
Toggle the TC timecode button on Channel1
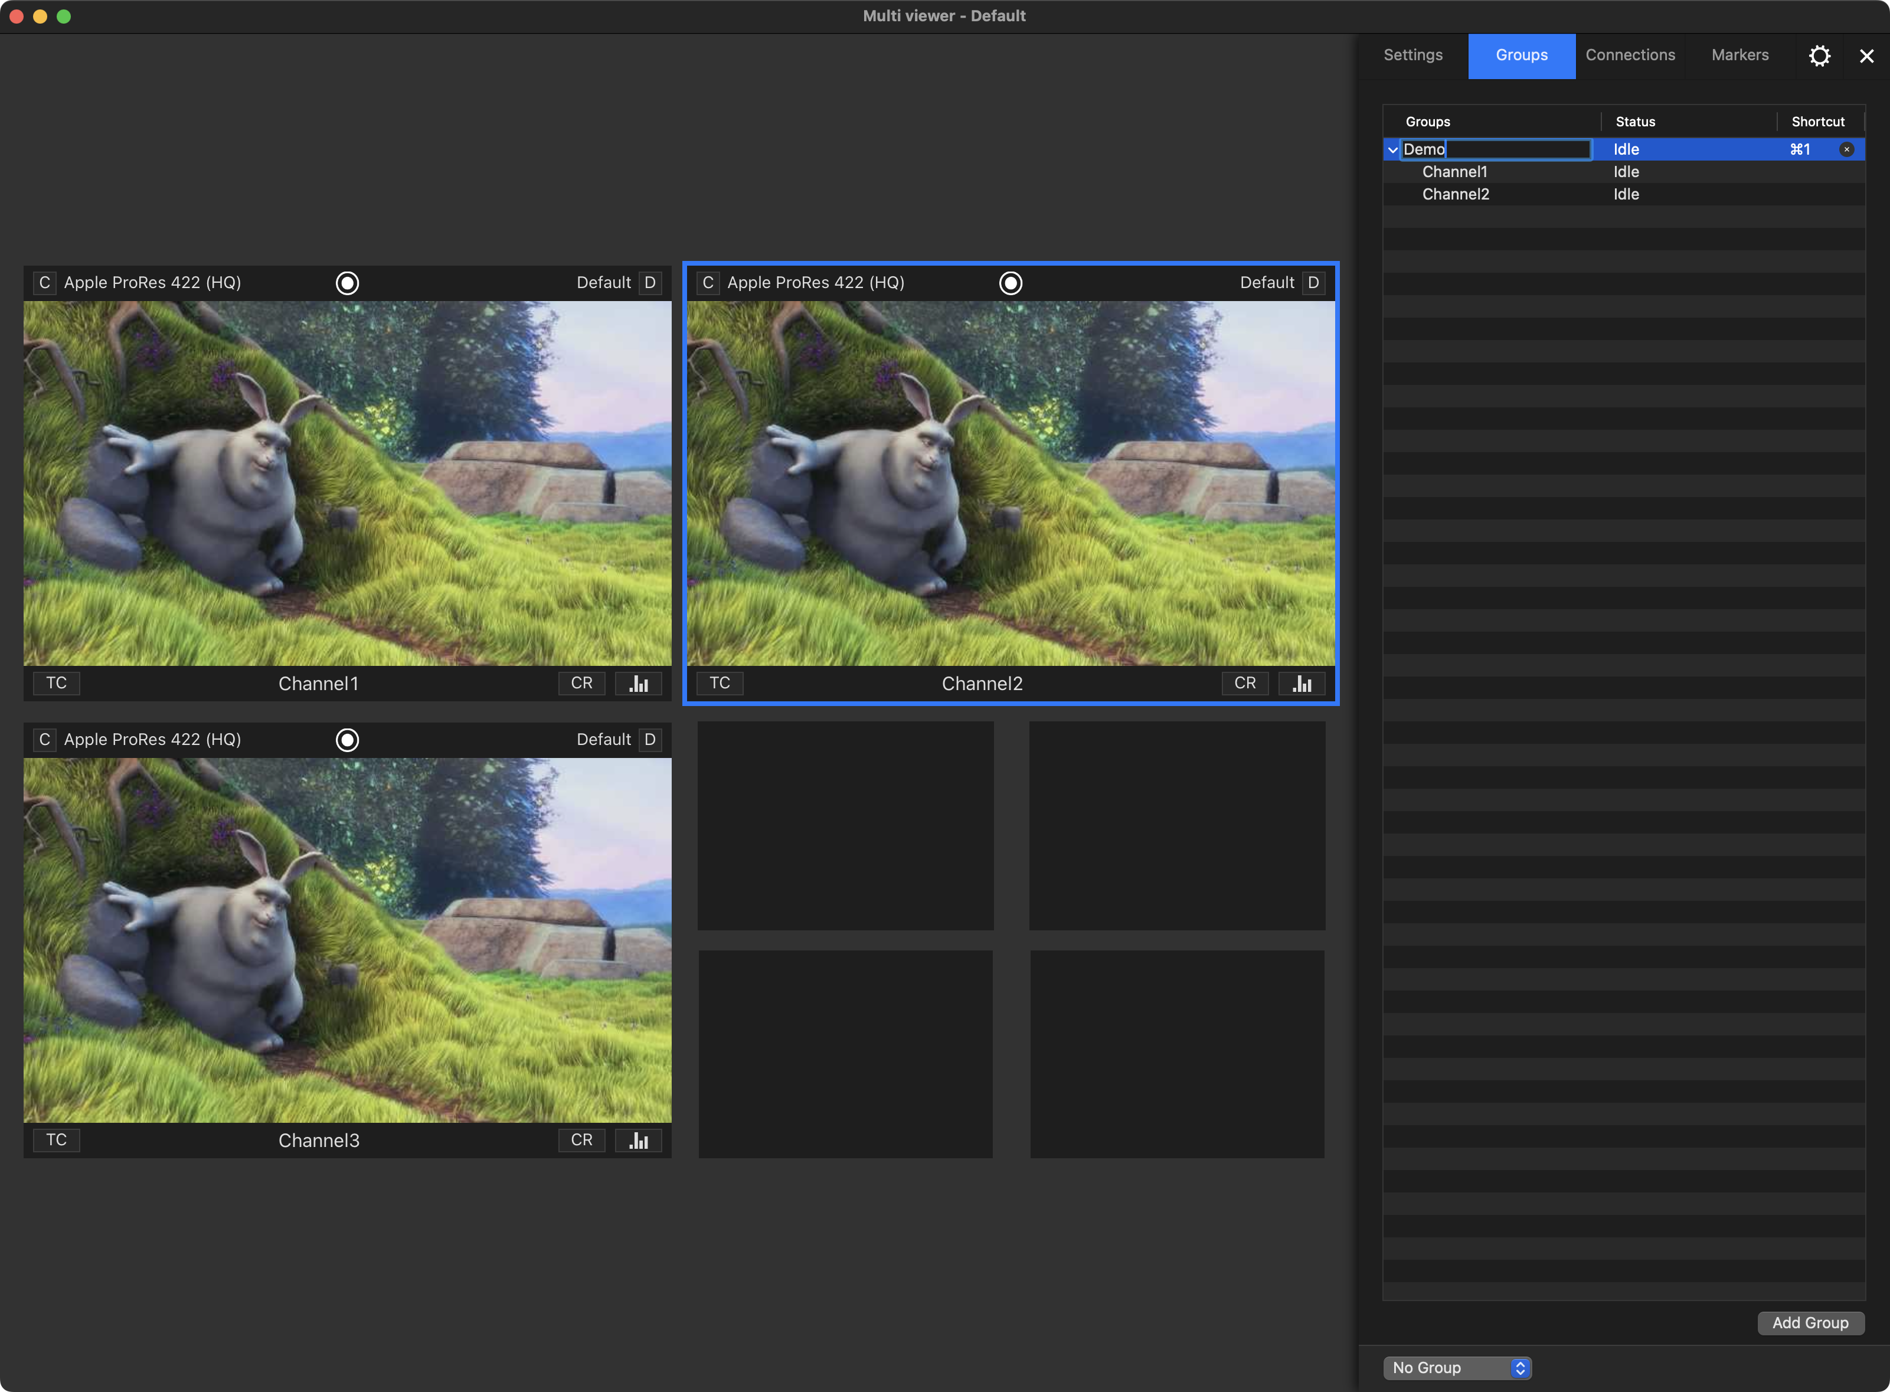pyautogui.click(x=57, y=684)
